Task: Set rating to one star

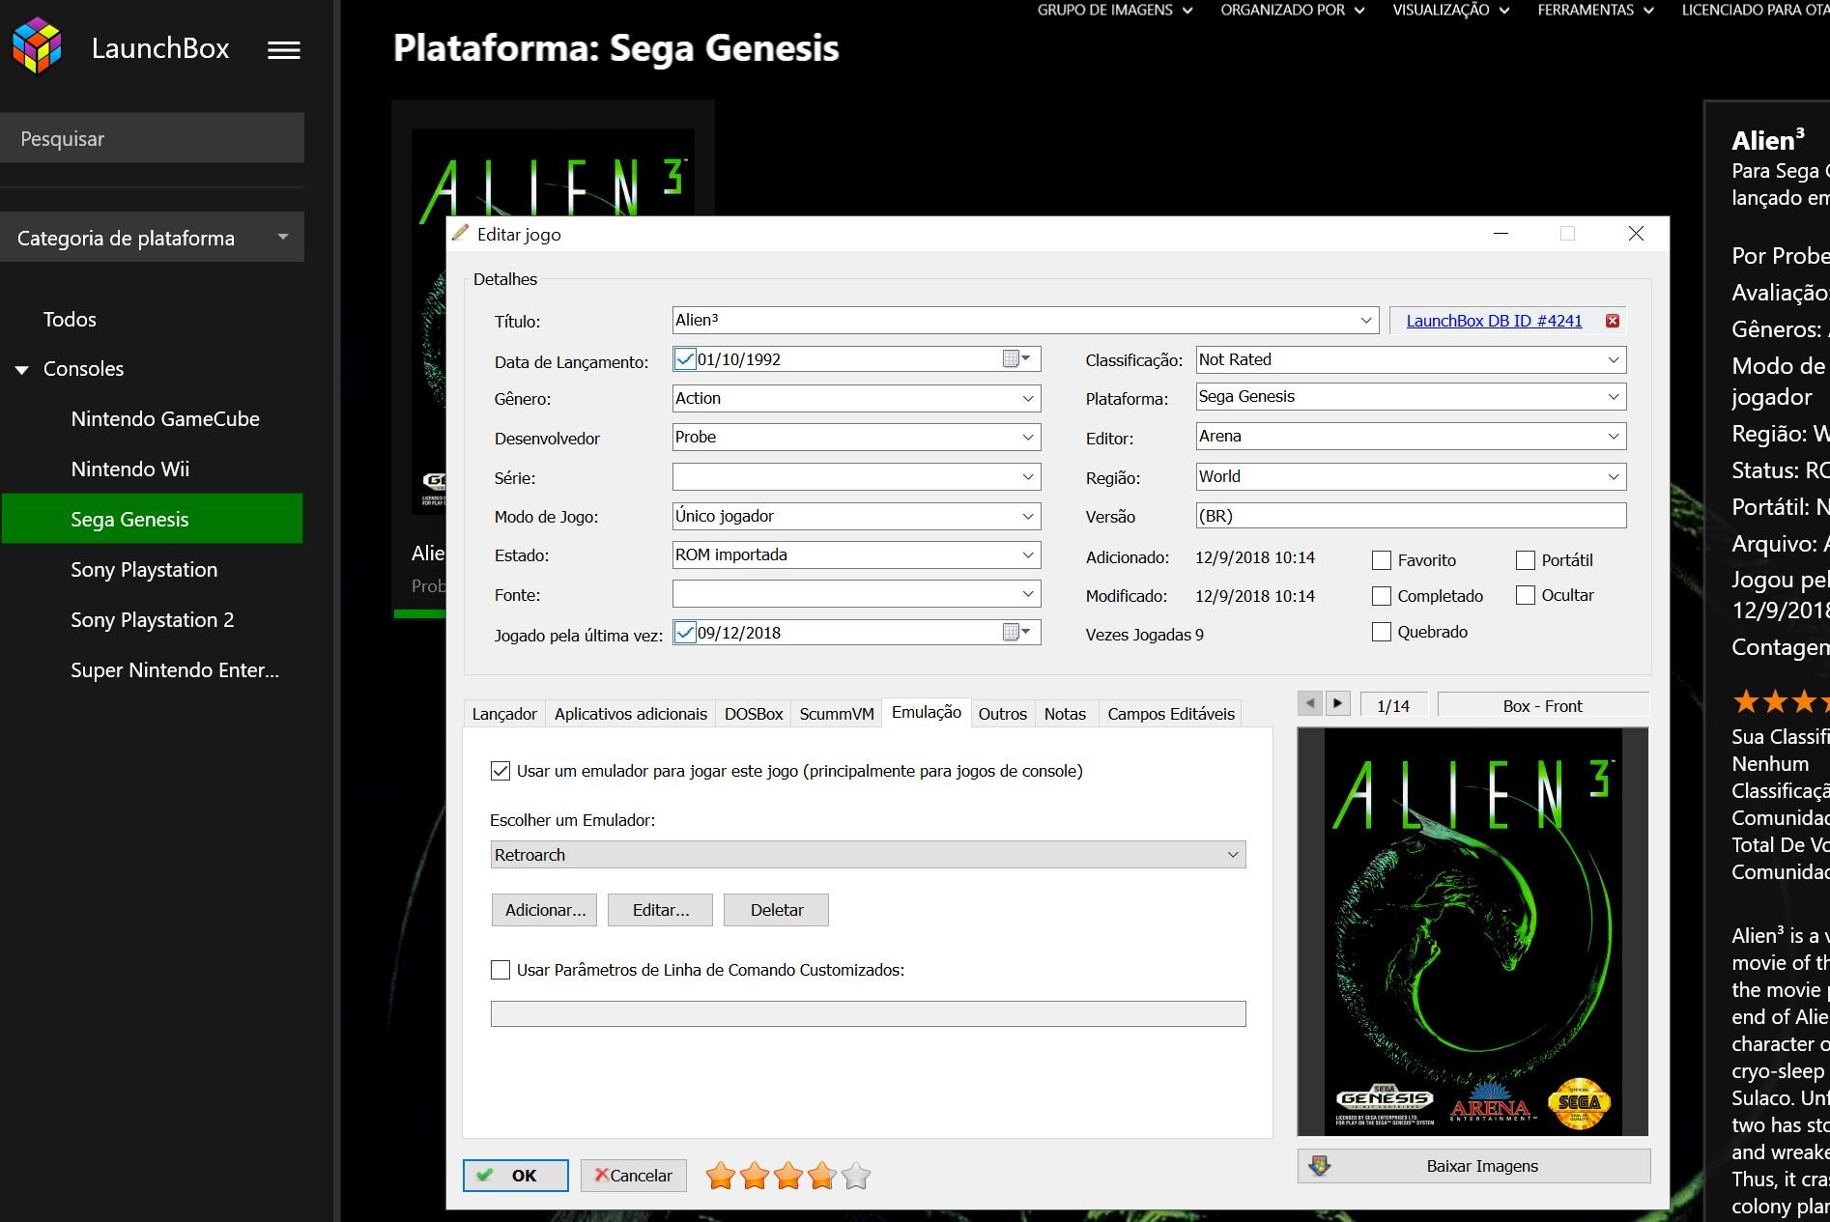Action: coord(721,1176)
